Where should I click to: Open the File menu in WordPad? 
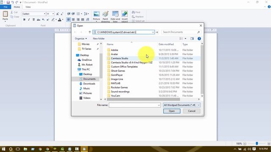coord(6,7)
